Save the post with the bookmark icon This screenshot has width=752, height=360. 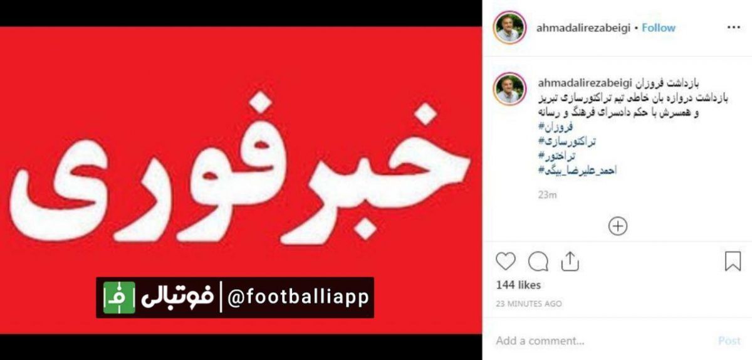(733, 261)
